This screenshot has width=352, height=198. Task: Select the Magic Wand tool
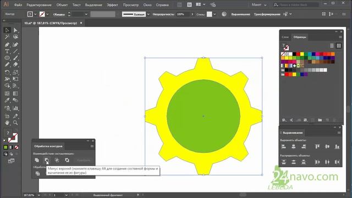7,37
